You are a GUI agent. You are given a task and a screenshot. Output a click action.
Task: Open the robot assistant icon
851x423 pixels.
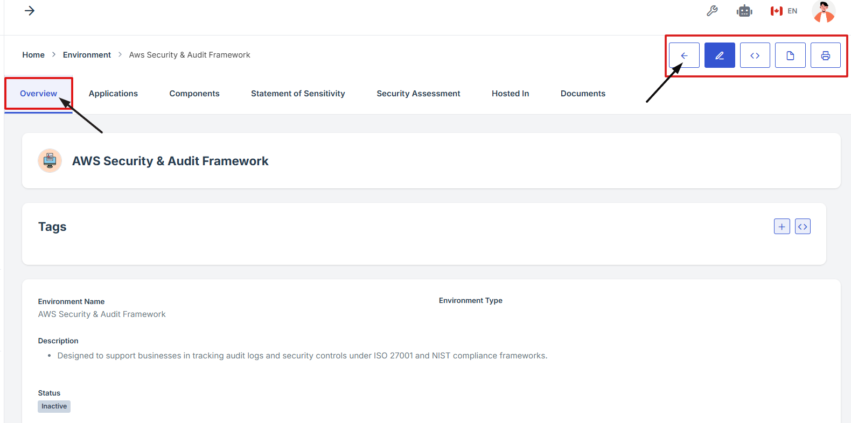point(744,11)
